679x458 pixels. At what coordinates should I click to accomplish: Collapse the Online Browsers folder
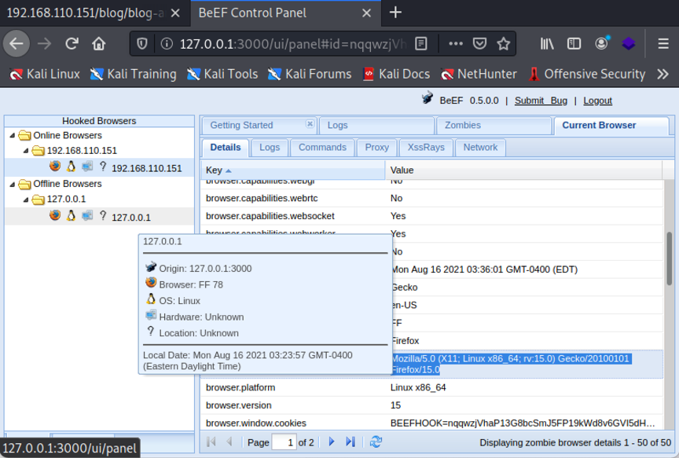click(x=12, y=135)
